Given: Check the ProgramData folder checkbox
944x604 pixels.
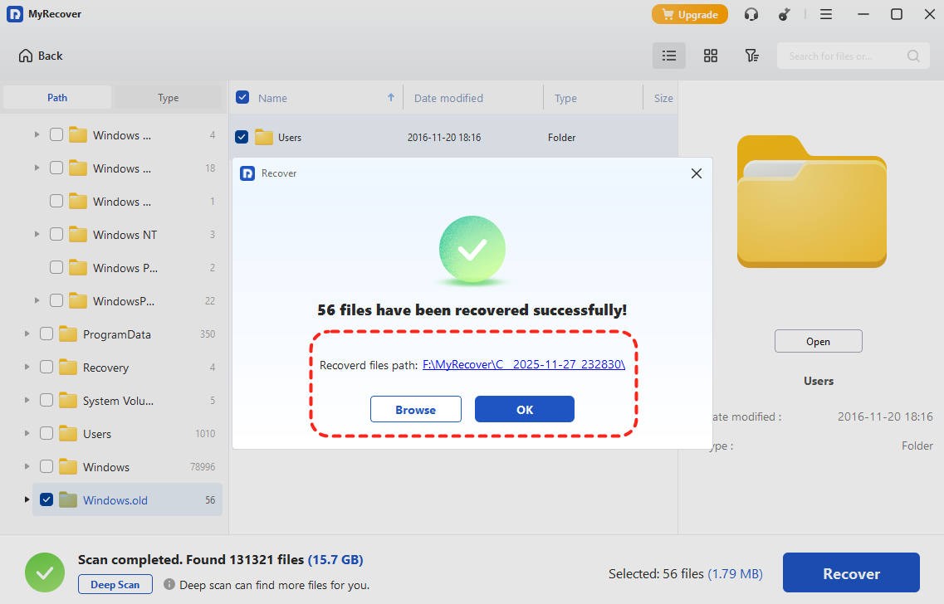Looking at the screenshot, I should click(46, 334).
